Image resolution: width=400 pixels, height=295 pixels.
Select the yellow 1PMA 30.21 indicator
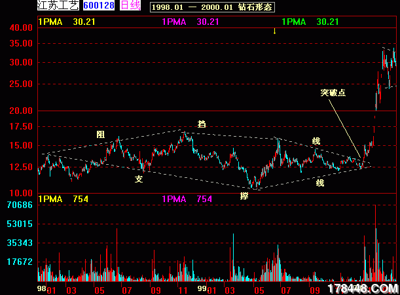(62, 22)
